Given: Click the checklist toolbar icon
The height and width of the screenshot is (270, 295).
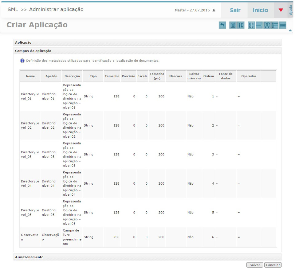Looking at the screenshot, I should pyautogui.click(x=275, y=25).
